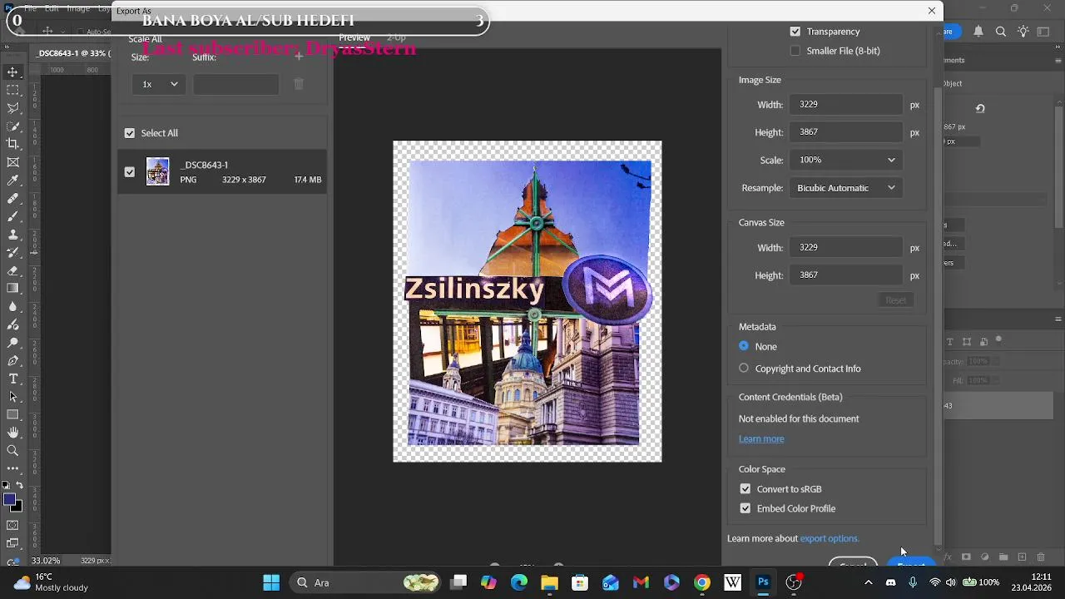Select the _DSC8643-1 asset thumbnail

tap(157, 171)
